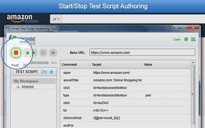Click the command table vertical scrollbar thumb
Viewport: 205px width, 128px height.
(x=193, y=94)
